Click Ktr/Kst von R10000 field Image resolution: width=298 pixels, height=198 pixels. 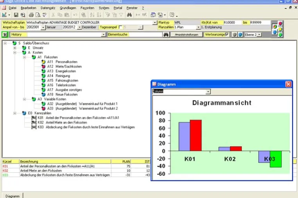[x=232, y=23]
